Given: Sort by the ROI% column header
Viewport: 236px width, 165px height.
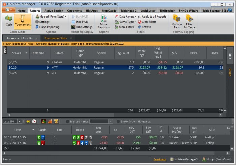Looking at the screenshot, I should (193, 53).
